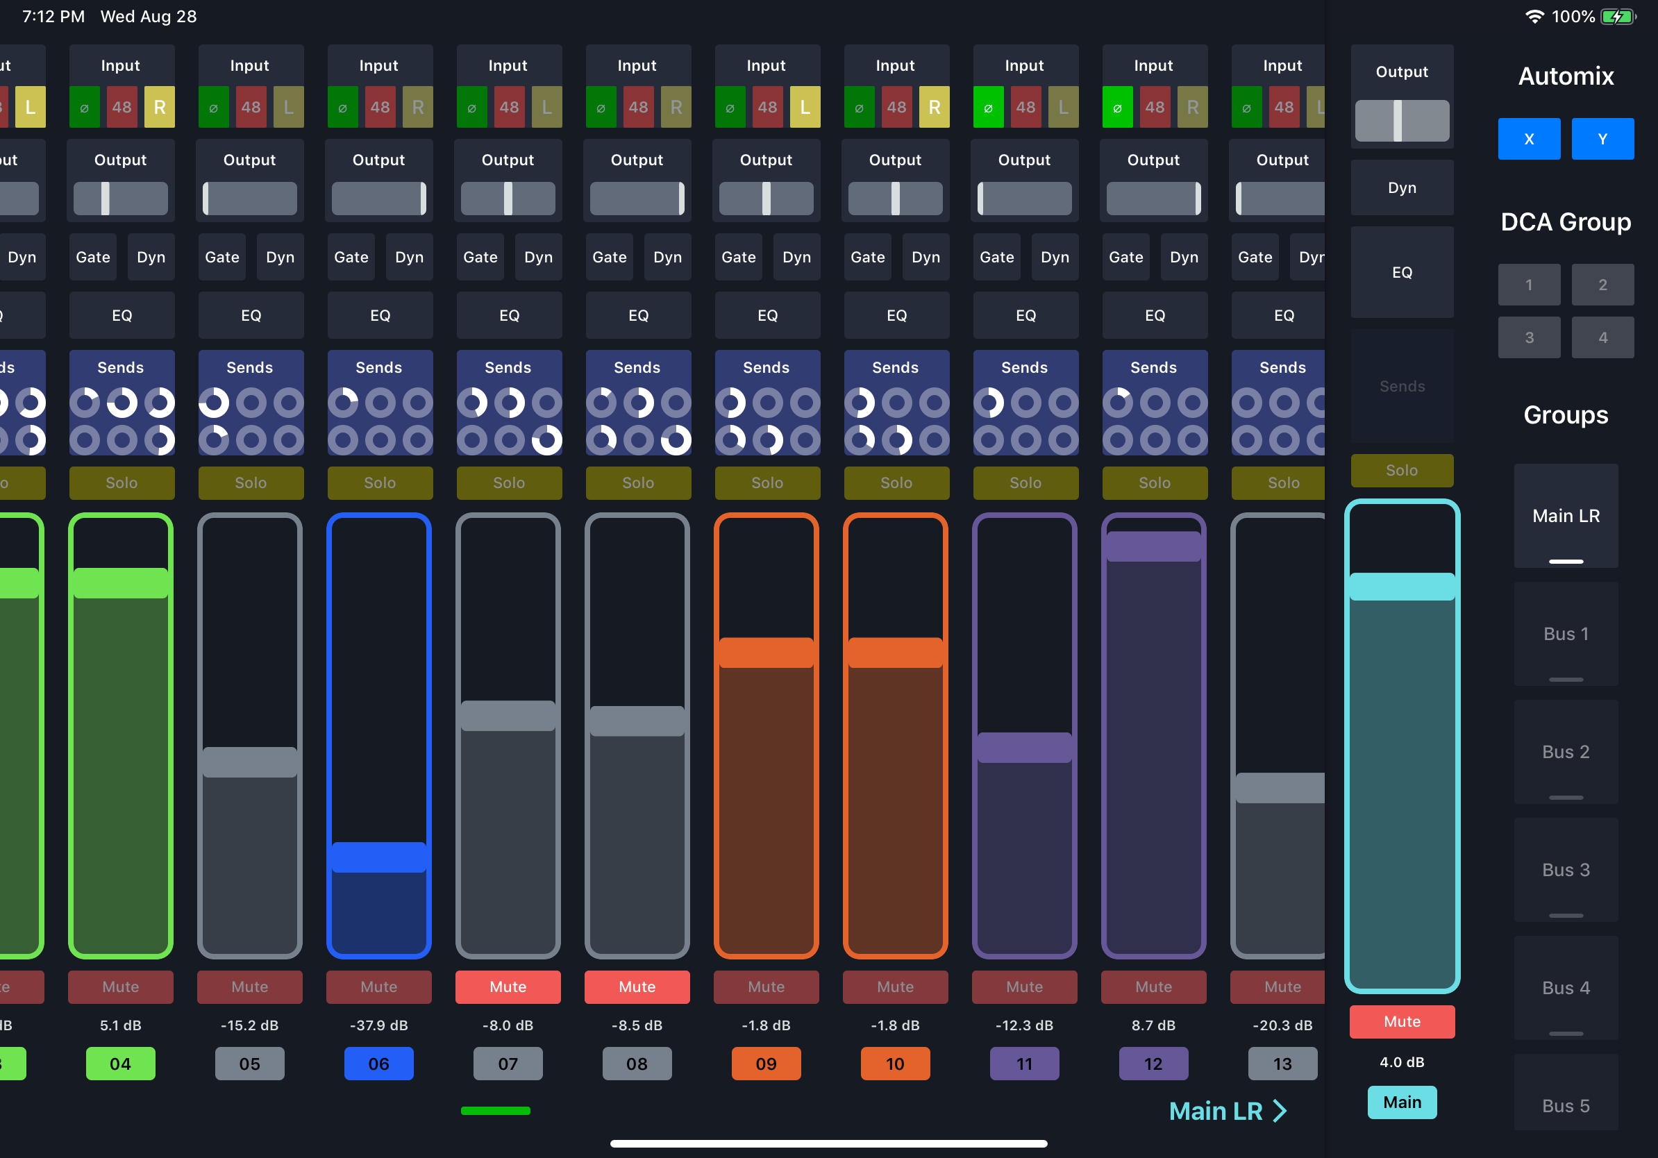This screenshot has width=1658, height=1158.
Task: Assign DCA Group 1
Action: [1529, 285]
